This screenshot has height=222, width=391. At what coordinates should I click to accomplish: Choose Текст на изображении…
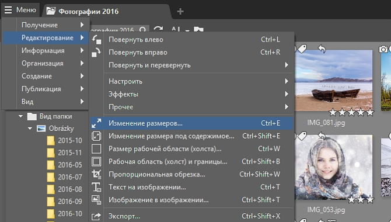pos(191,187)
